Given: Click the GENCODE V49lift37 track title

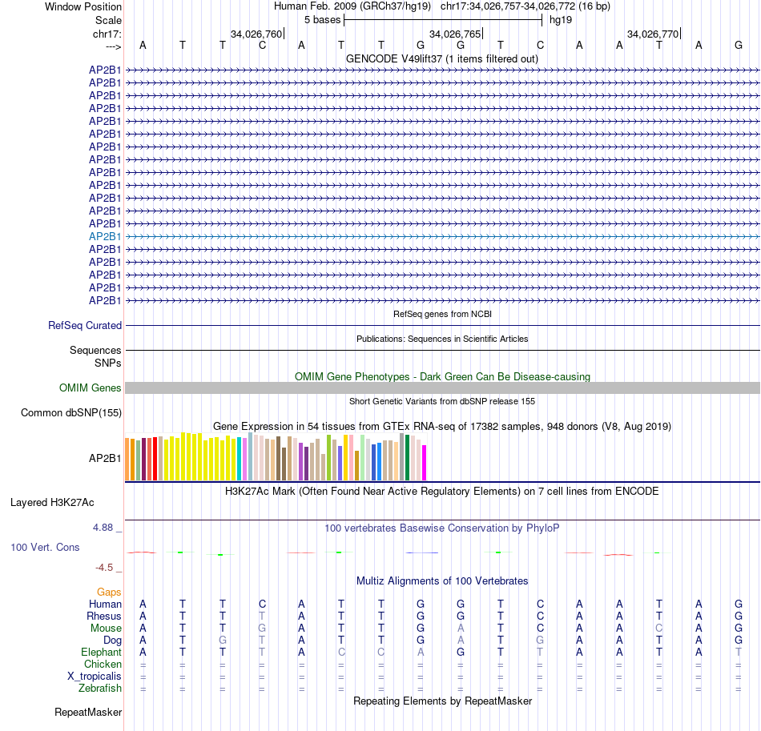Looking at the screenshot, I should 442,58.
